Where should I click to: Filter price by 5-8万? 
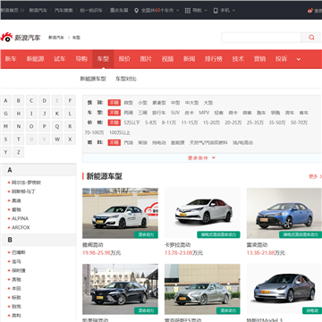(151, 123)
